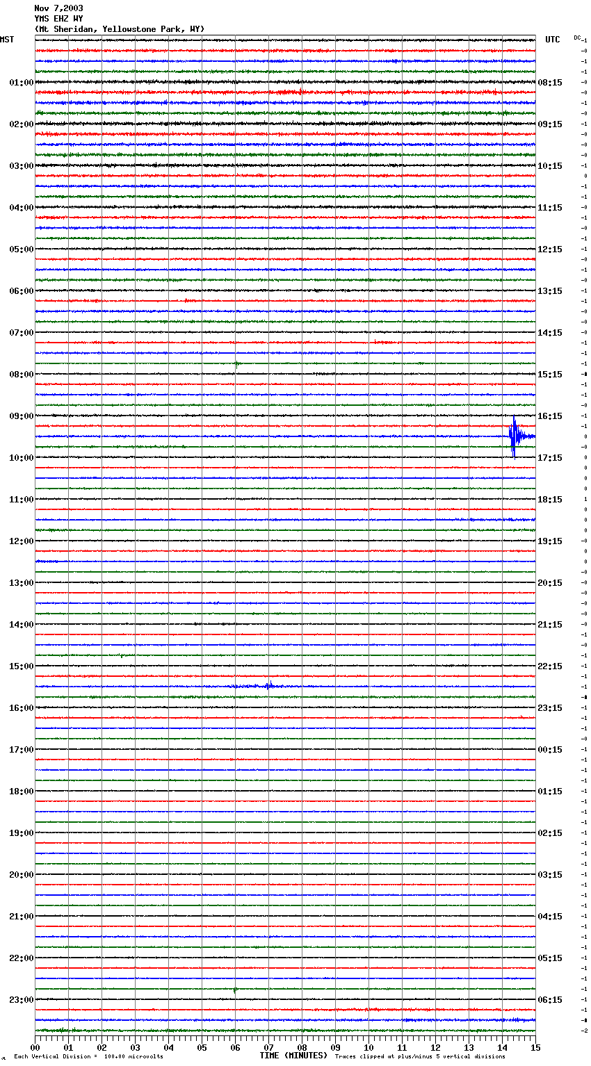Select the 07:00 MST time label

point(22,333)
